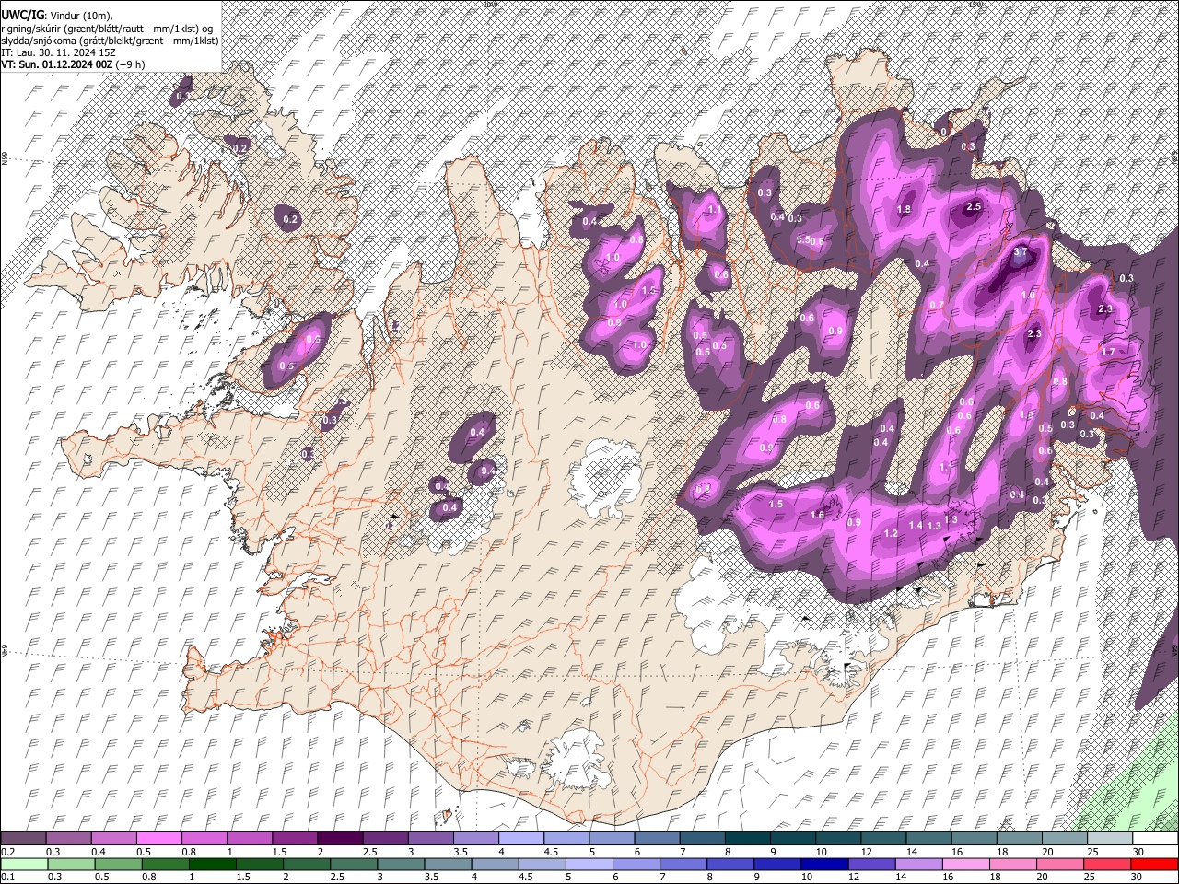This screenshot has width=1179, height=884.
Task: Click the darkest purple swatch at legend value 2
Action: [x=340, y=839]
